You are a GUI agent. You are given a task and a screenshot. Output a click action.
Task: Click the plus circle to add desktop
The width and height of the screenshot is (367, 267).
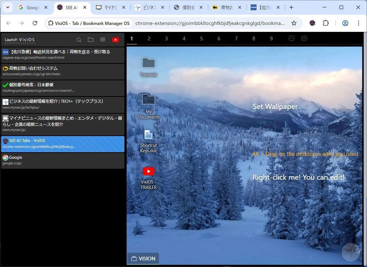click(304, 39)
